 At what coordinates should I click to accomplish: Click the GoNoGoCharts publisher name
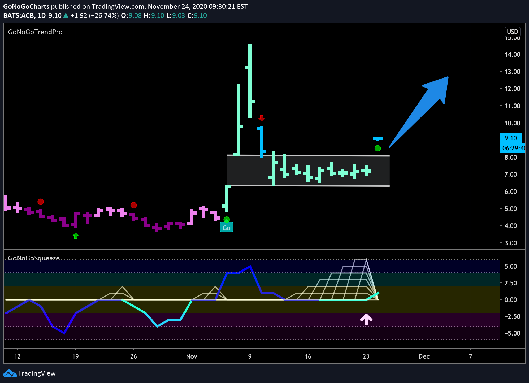pyautogui.click(x=26, y=6)
